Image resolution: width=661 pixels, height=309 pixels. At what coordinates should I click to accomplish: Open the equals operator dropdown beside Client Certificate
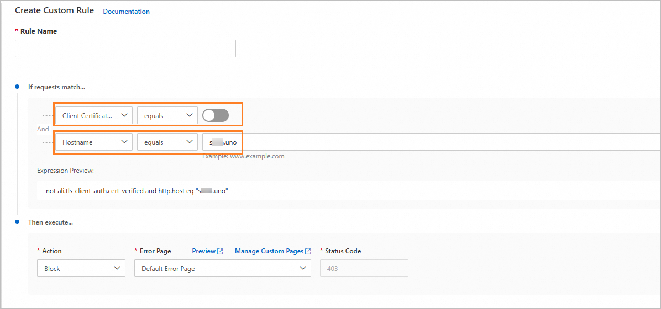[167, 115]
